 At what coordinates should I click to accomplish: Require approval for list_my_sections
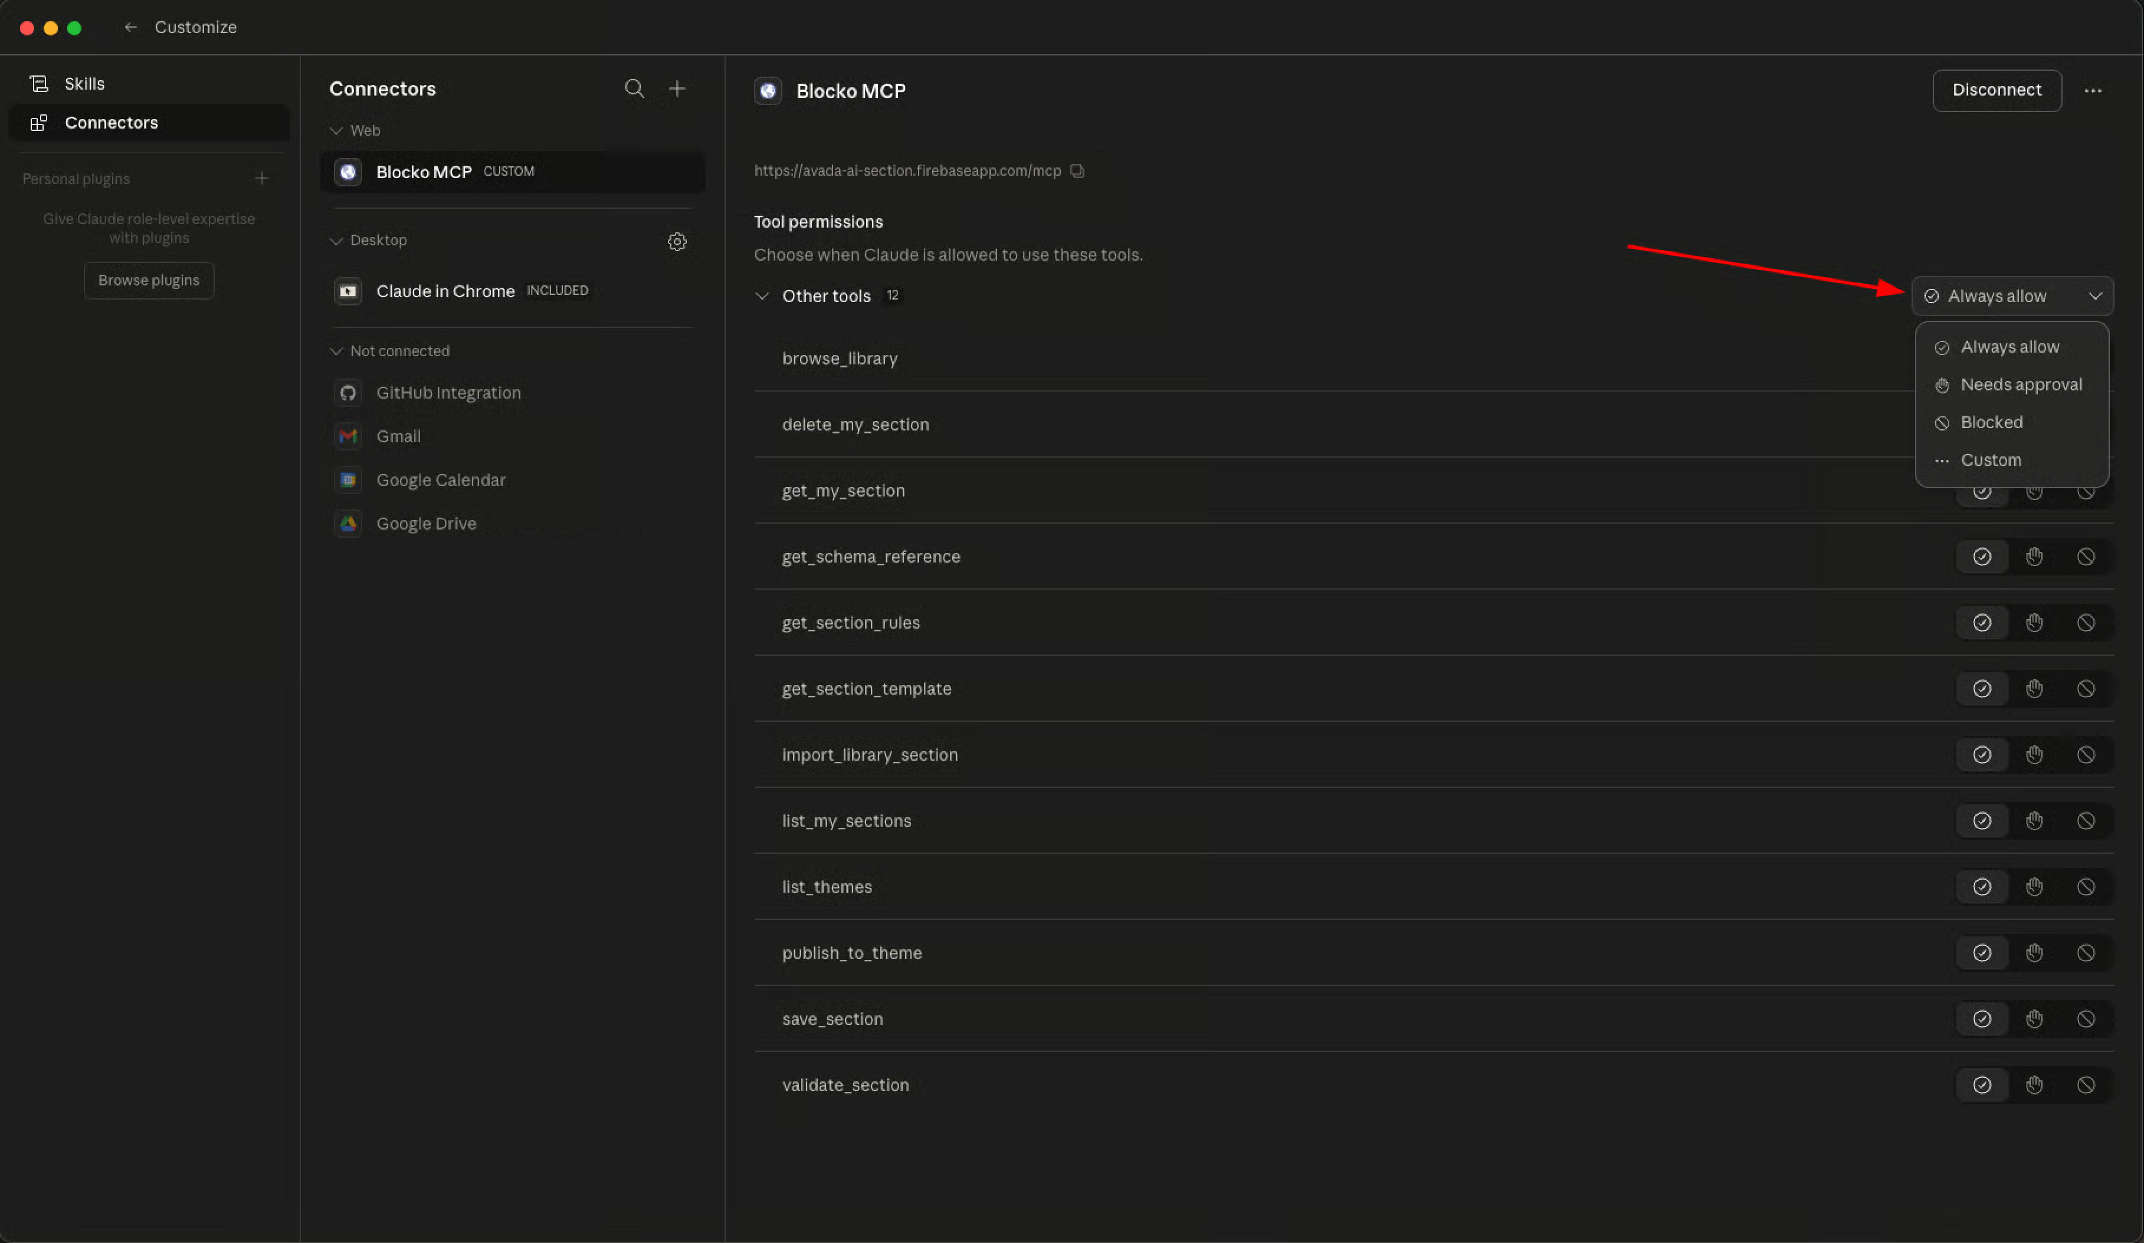click(x=2034, y=821)
